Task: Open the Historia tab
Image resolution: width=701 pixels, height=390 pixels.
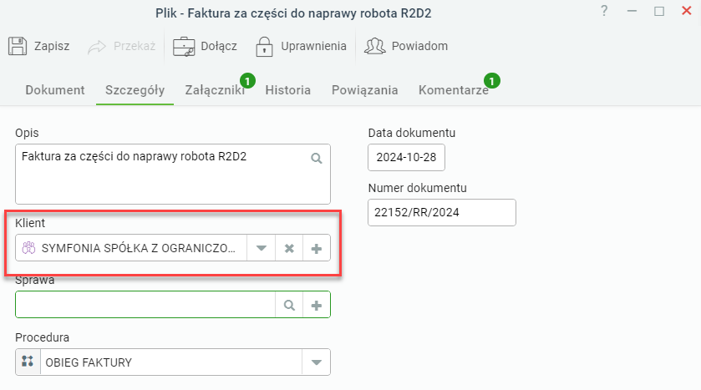Action: pyautogui.click(x=288, y=90)
